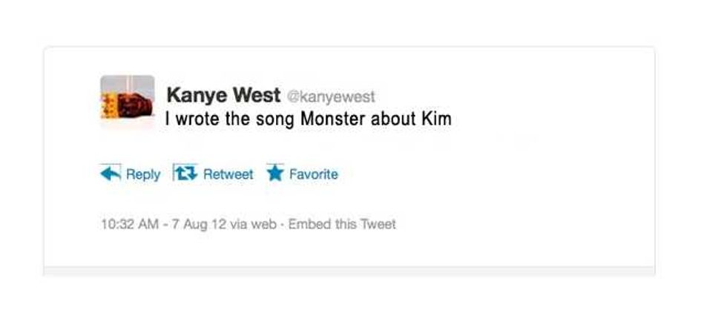Screen dimensions: 727x319
Task: Open the Kanye West profile avatar
Action: pos(128,102)
